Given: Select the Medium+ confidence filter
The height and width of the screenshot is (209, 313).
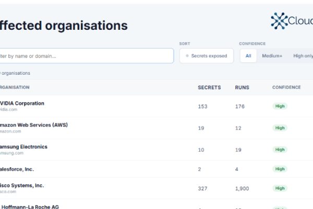Looking at the screenshot, I should point(272,56).
